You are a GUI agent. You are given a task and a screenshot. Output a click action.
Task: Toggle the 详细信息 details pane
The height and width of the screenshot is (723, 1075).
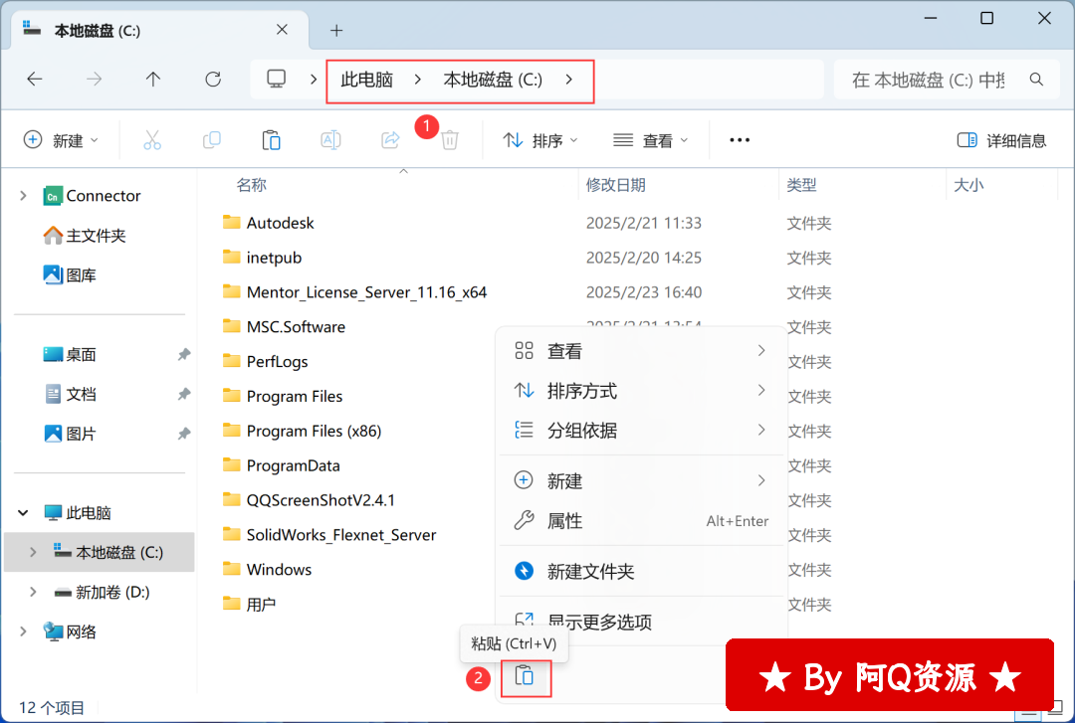tap(1001, 140)
